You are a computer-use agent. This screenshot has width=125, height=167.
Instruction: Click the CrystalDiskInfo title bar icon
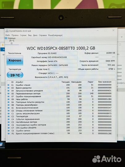[x=7, y=31]
